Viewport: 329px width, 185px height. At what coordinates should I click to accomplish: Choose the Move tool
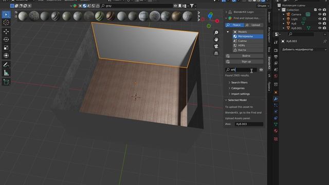pos(6,31)
